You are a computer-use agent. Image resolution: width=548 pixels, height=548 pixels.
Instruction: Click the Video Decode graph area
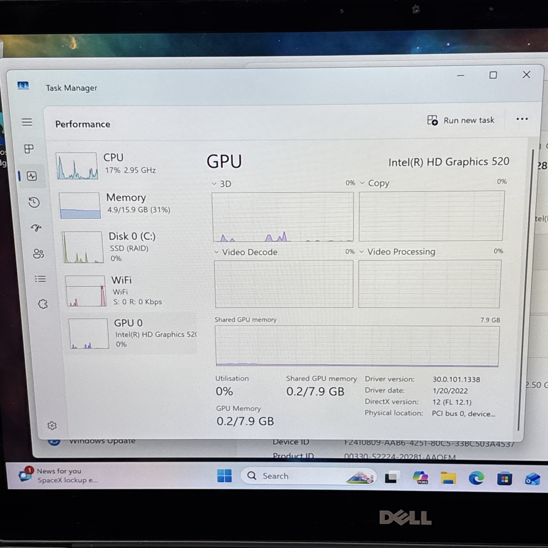pos(284,284)
